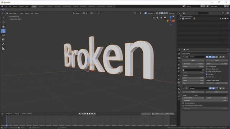Open the Add Modifier dropdown
Screen dimensions: 230x129
click(x=205, y=53)
